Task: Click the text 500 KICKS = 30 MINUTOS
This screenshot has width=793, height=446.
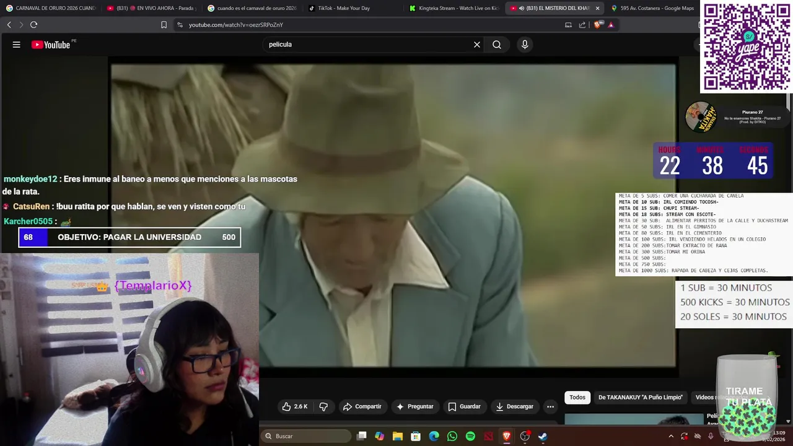Action: coord(735,302)
